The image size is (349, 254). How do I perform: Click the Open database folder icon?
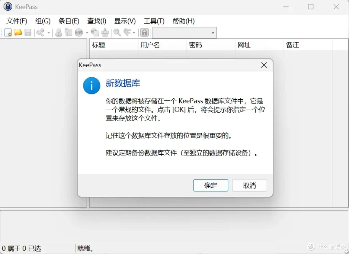point(18,33)
